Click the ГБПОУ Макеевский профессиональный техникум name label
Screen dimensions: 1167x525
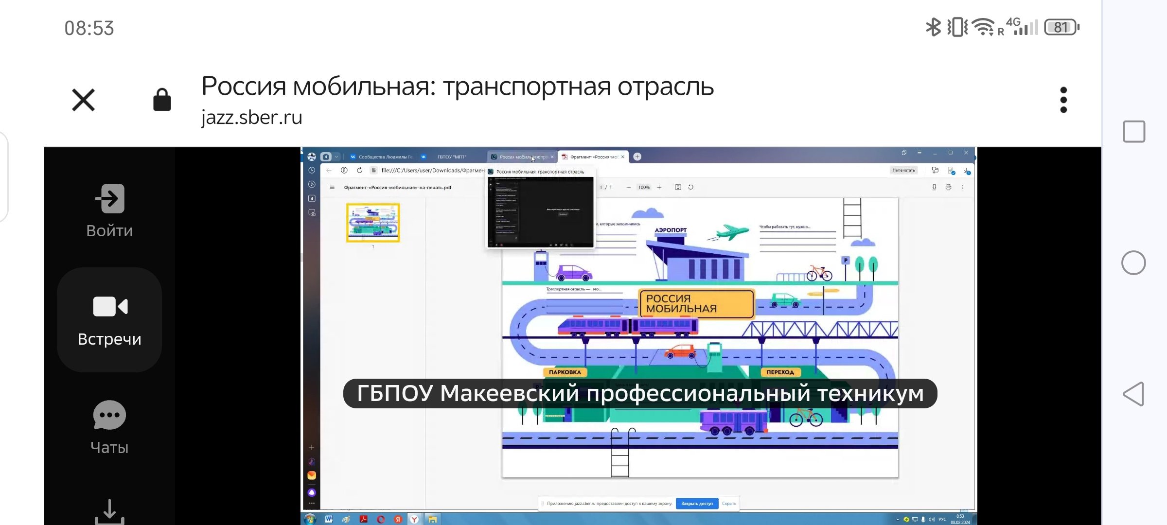(640, 393)
